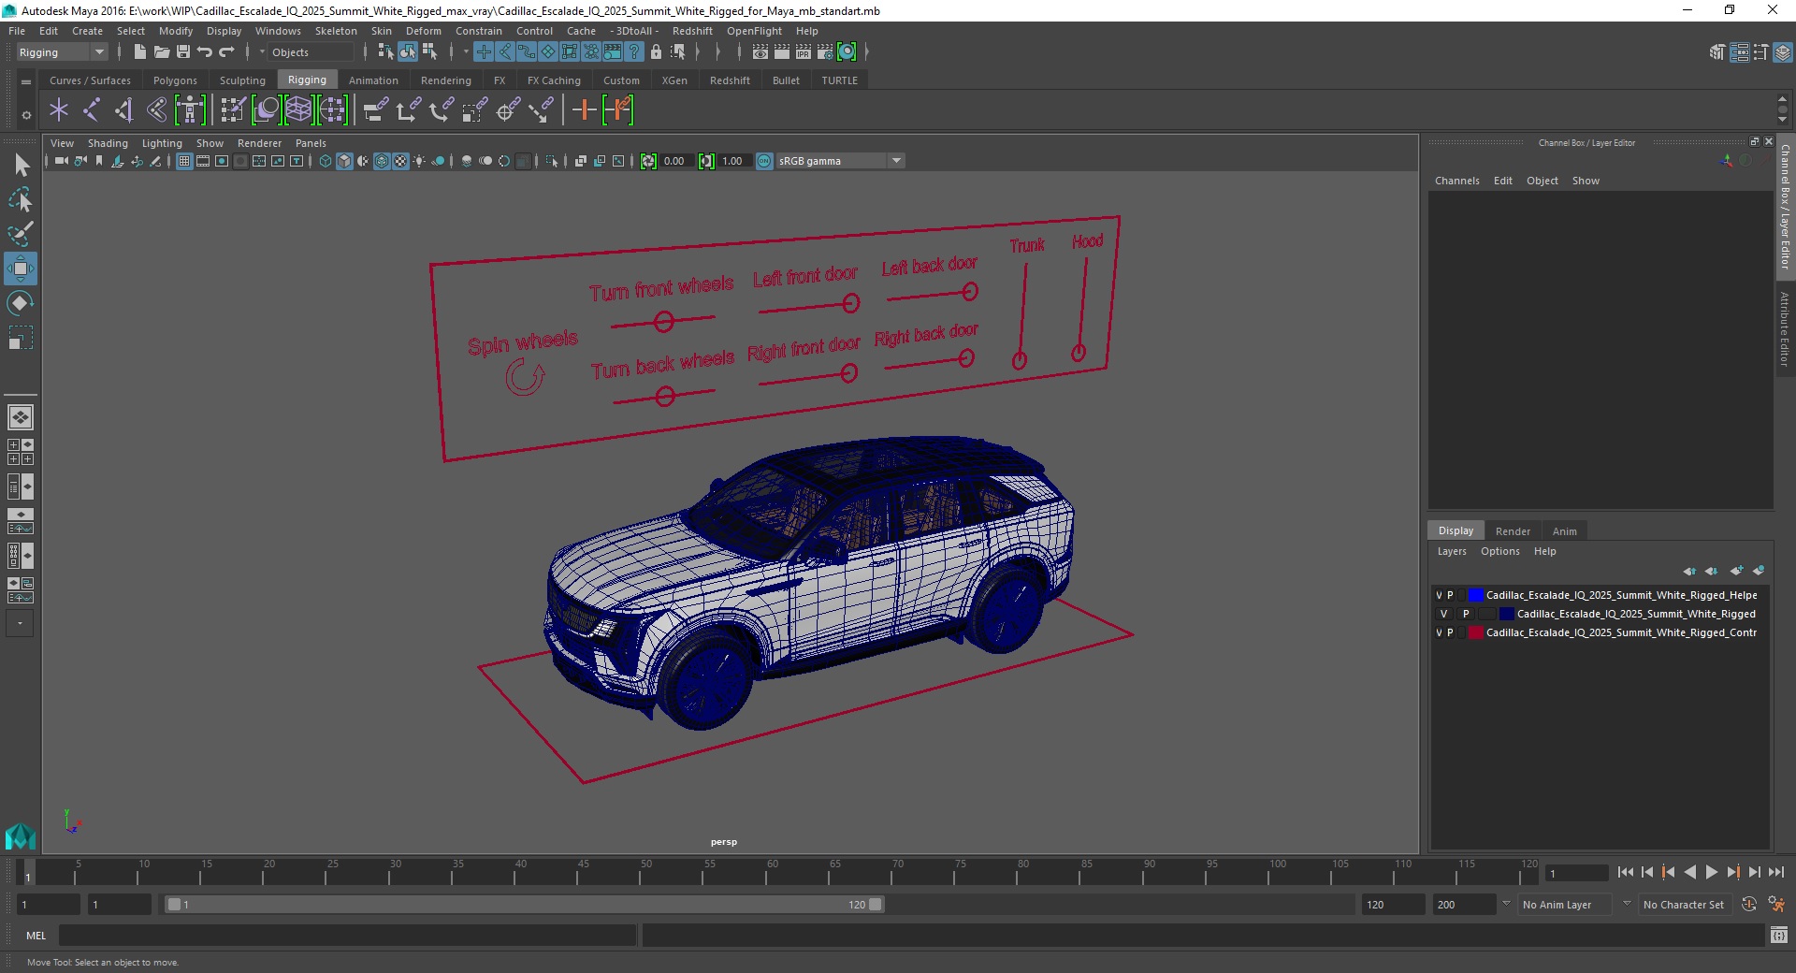Select the Create Joints shelf tool
The image size is (1796, 973).
(x=92, y=110)
